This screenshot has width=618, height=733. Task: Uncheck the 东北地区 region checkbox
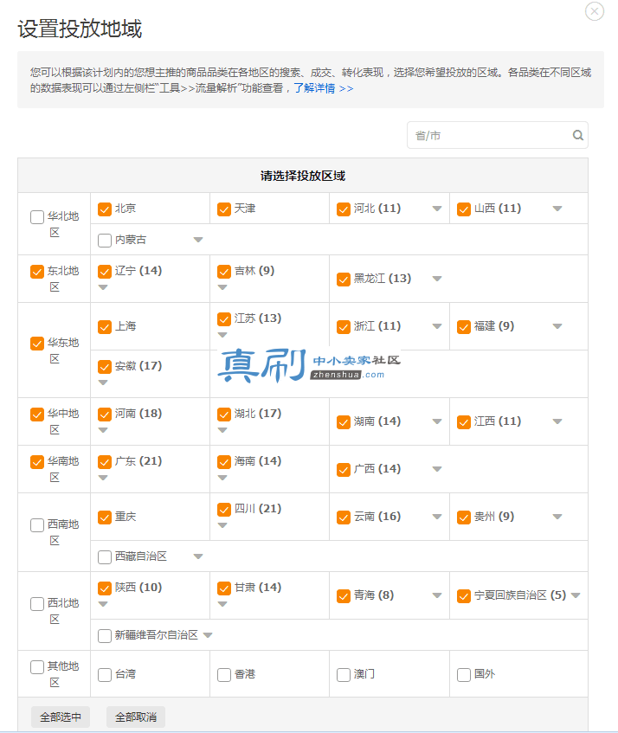point(37,272)
